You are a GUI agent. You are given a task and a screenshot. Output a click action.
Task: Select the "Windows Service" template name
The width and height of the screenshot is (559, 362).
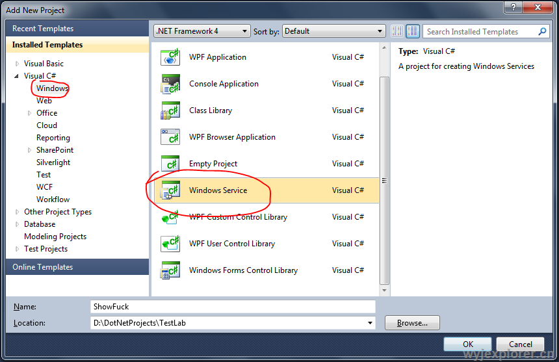coord(218,190)
